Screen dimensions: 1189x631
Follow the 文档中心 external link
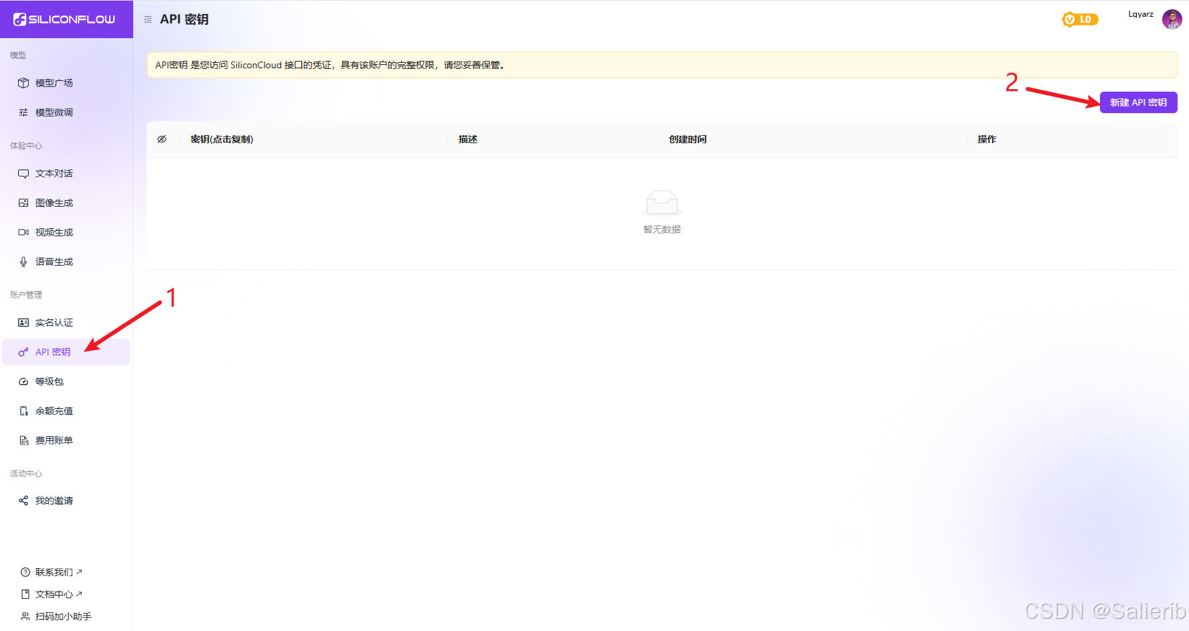pyautogui.click(x=59, y=594)
